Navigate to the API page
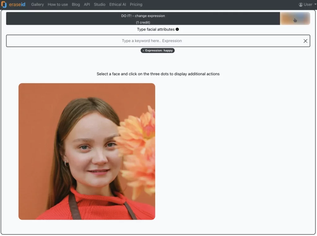Screen dimensions: 317x236 [87, 5]
